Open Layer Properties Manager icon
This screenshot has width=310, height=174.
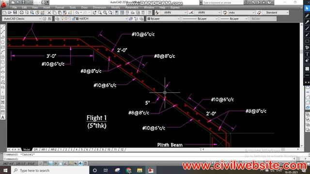coord(57,18)
